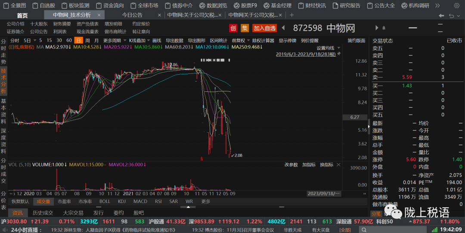The width and height of the screenshot is (465, 233).
Task: Select the 月 monthly period
Action: (96, 40)
